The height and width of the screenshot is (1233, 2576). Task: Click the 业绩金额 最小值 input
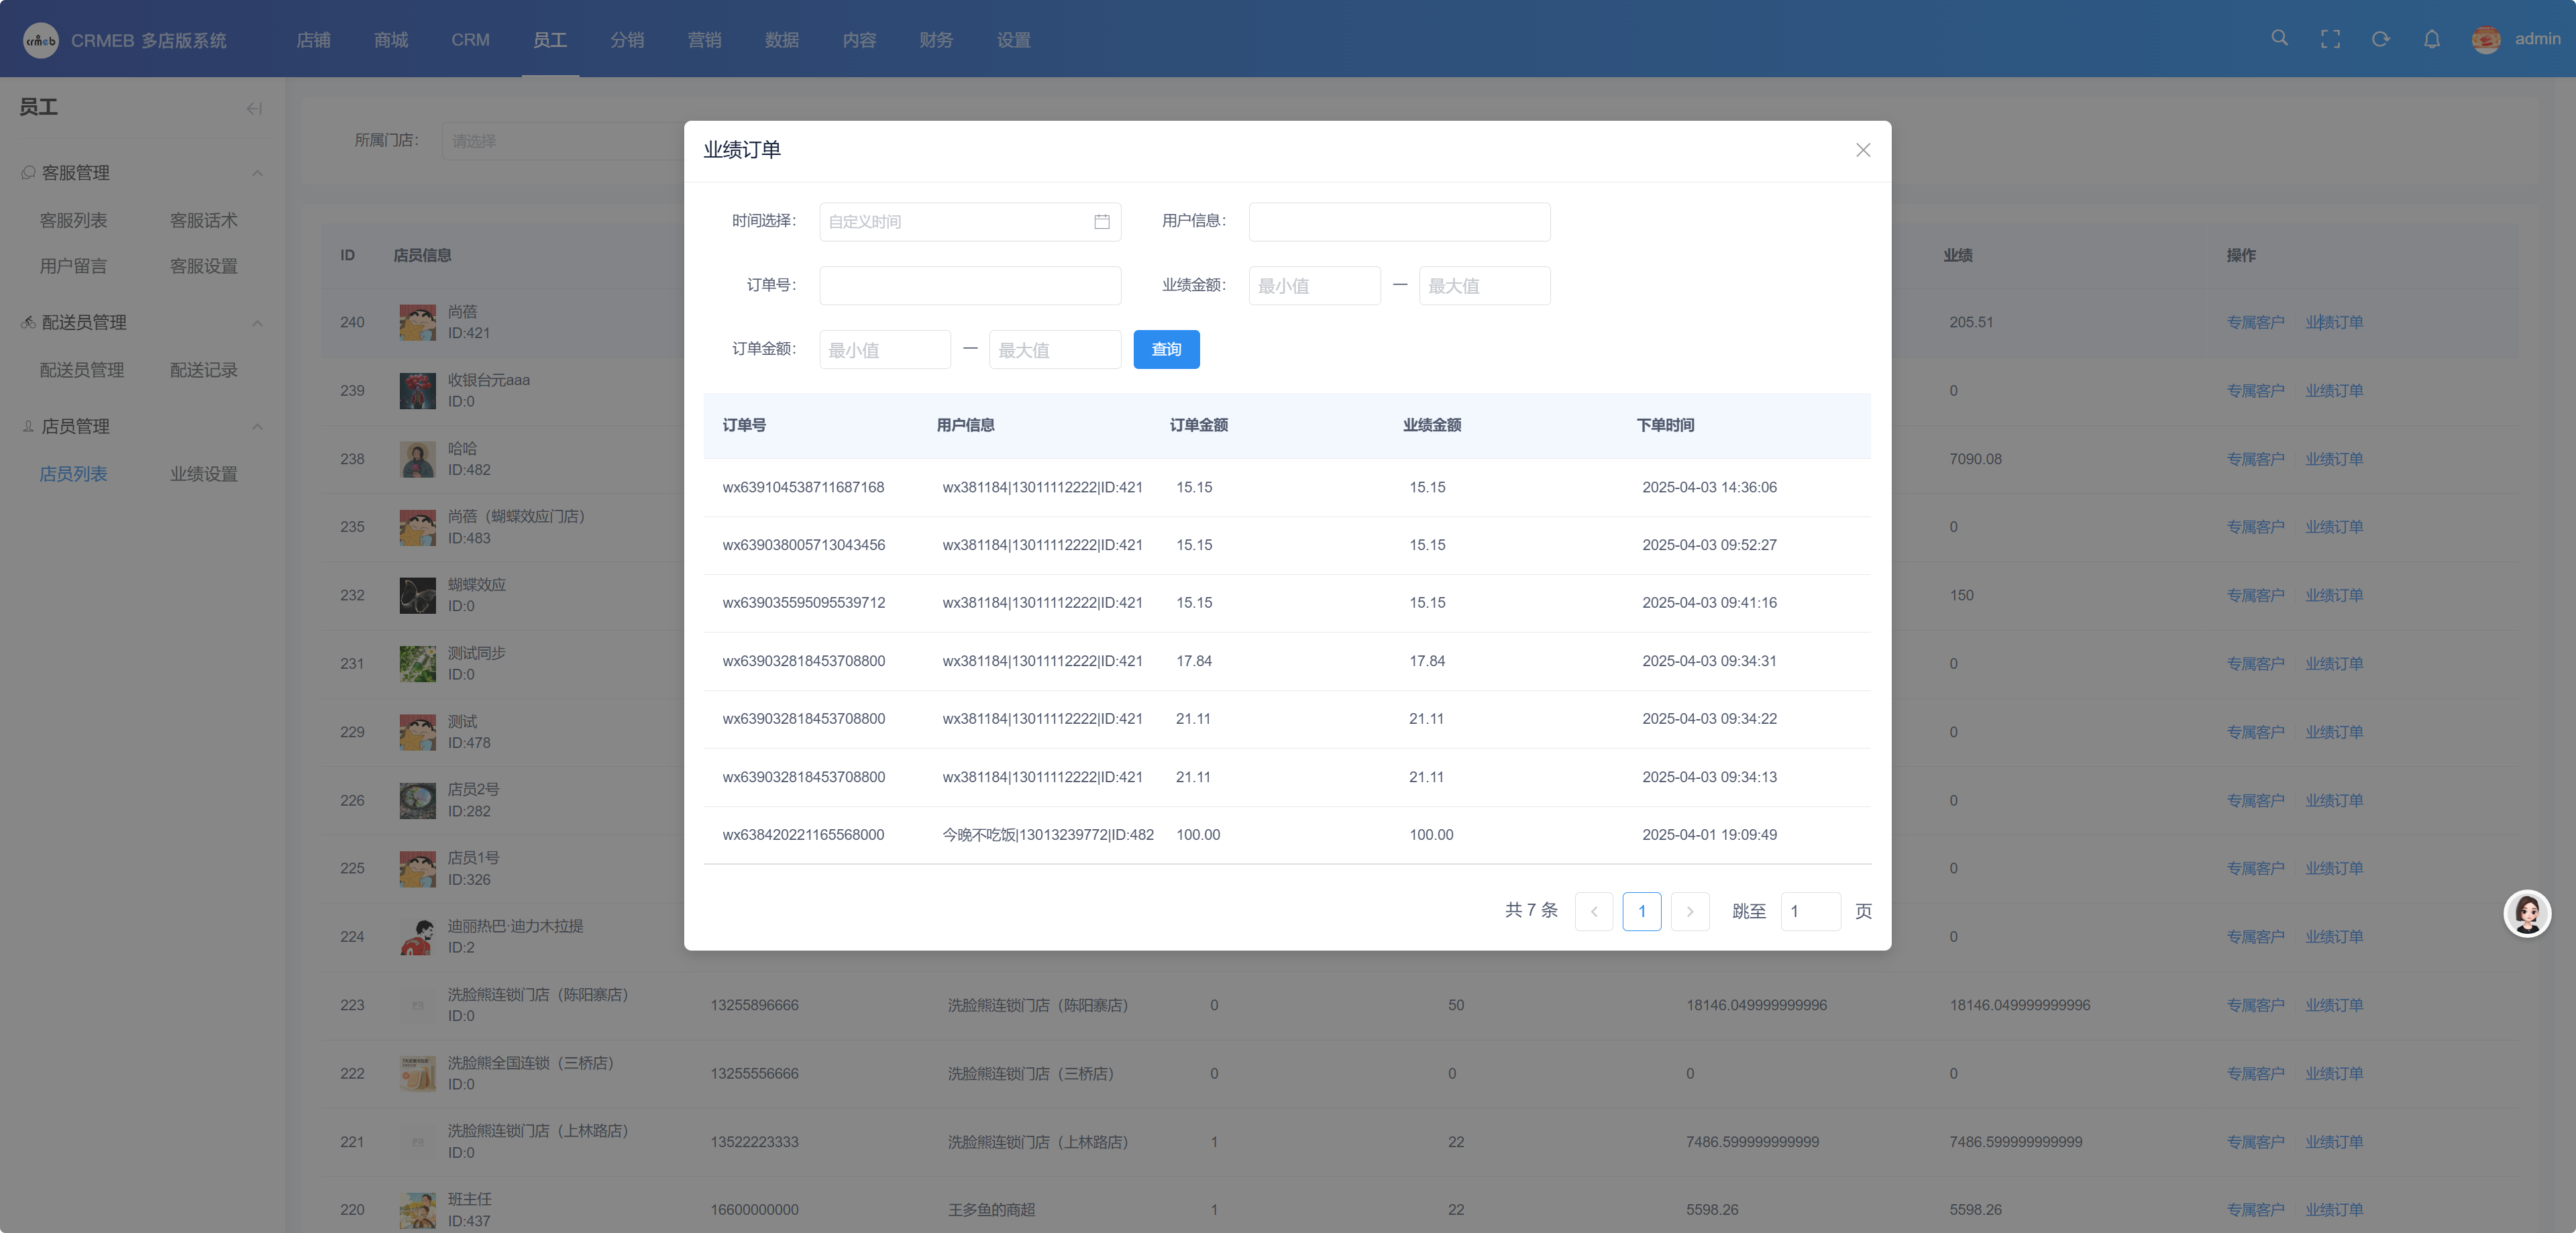(x=1313, y=285)
